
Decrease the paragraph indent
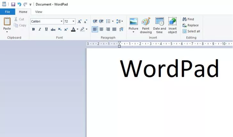(x=95, y=21)
